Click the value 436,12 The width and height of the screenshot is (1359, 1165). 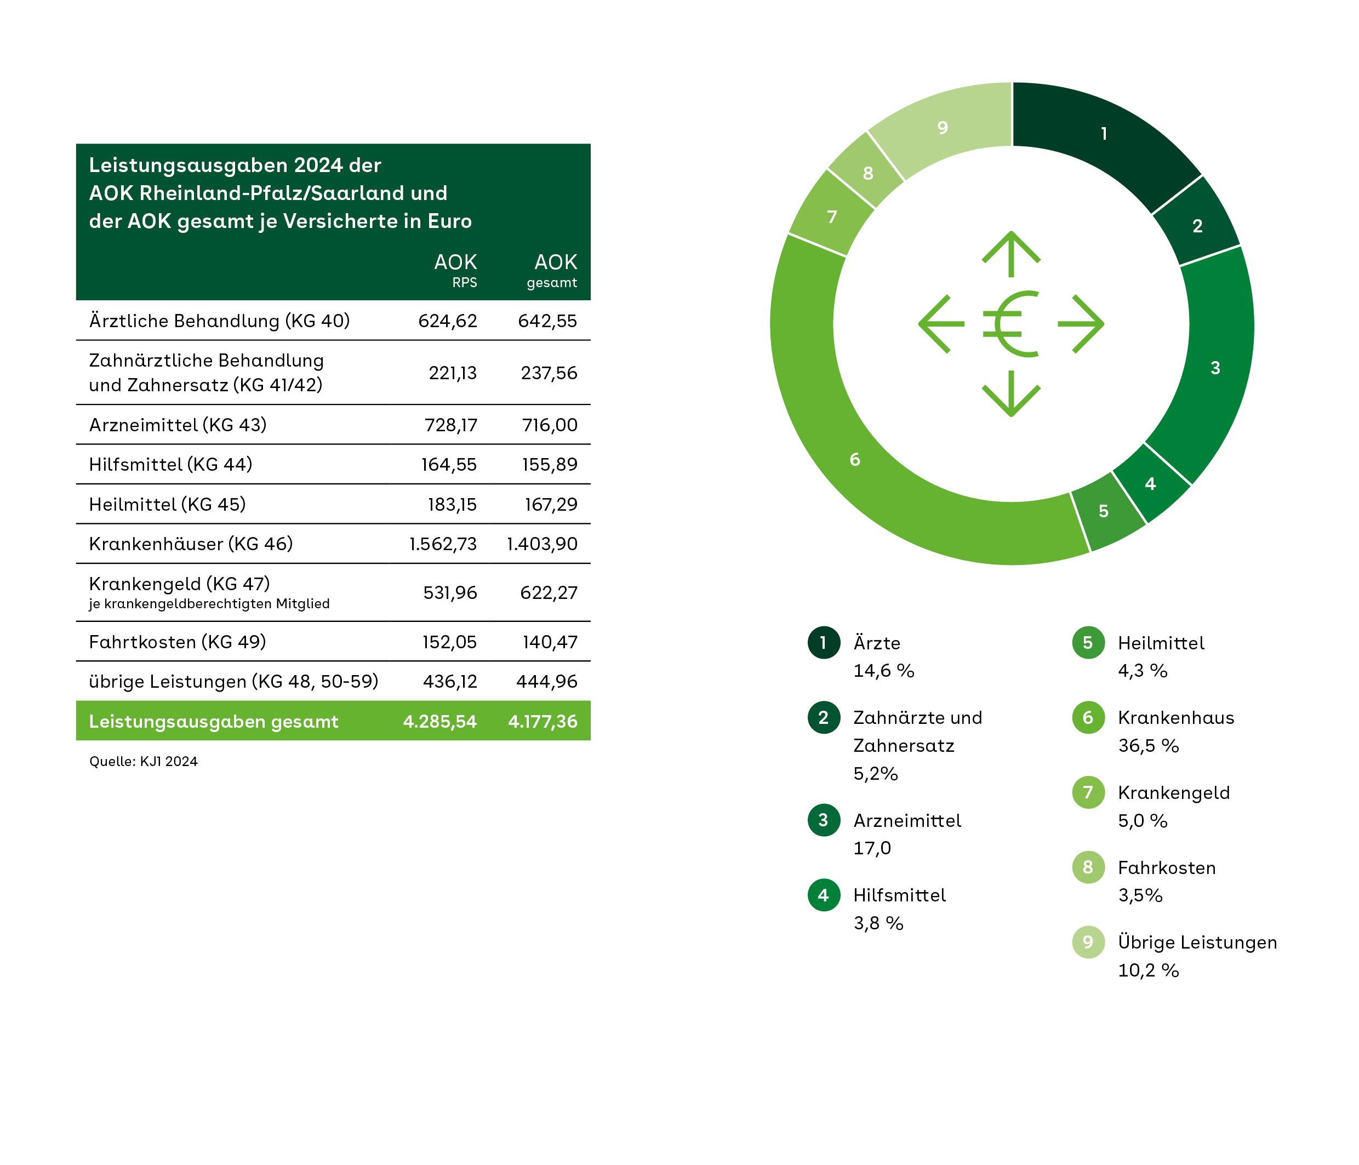(450, 682)
